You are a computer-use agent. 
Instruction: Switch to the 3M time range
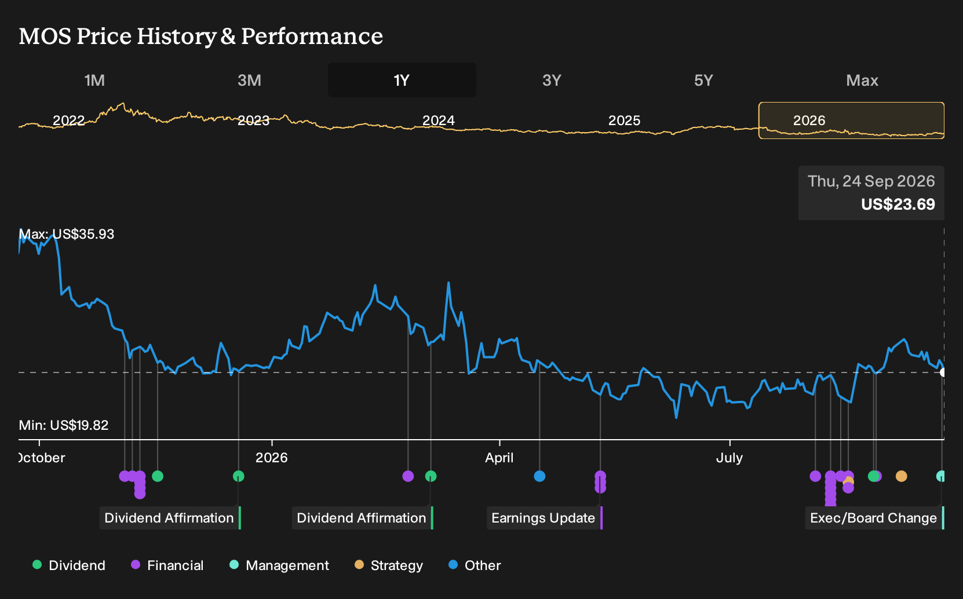(x=249, y=80)
